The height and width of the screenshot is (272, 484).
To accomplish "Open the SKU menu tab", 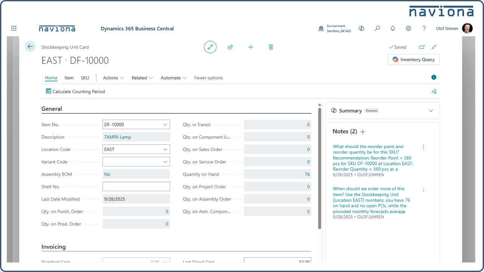I will coord(85,78).
